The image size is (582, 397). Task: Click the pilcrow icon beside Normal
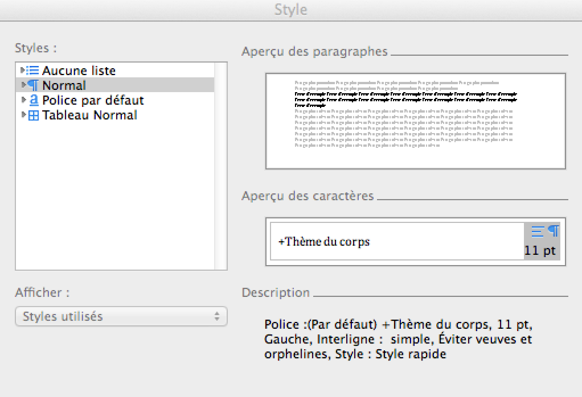click(33, 85)
